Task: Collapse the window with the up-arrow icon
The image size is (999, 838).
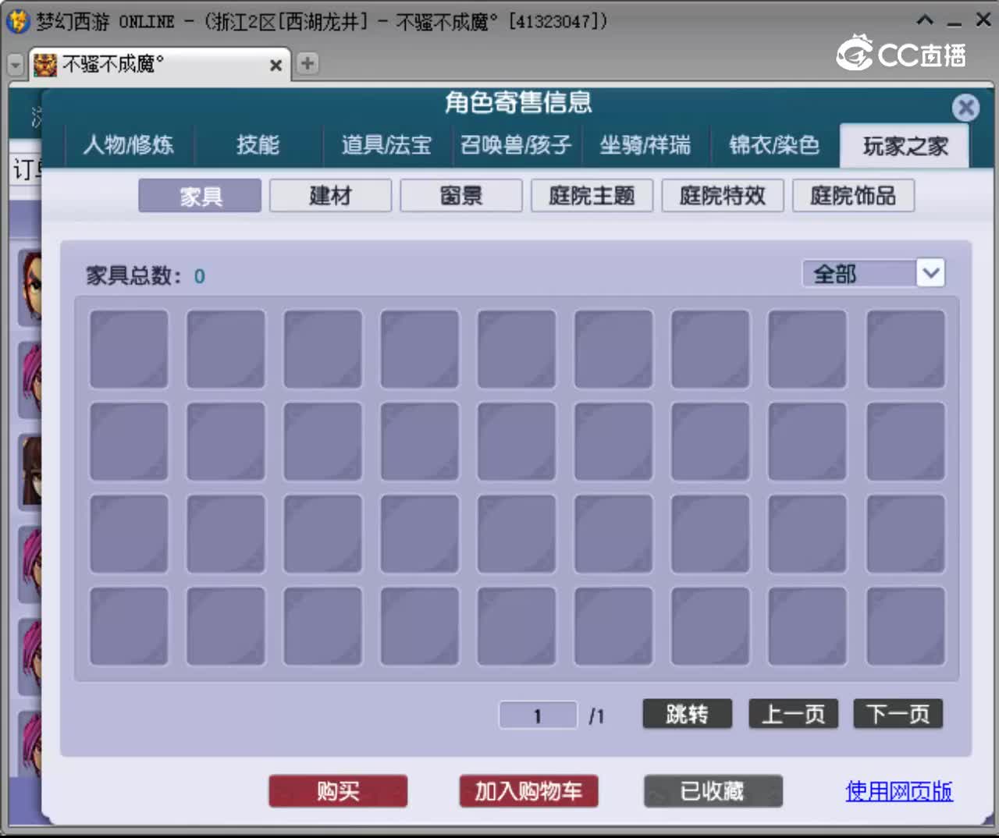Action: coord(925,20)
